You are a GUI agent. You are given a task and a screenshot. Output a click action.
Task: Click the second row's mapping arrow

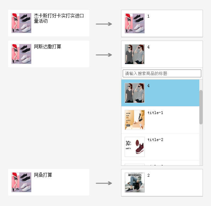point(104,55)
